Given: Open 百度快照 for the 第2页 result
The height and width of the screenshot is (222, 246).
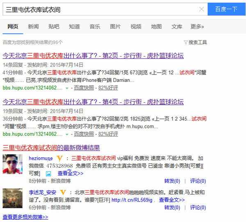Looking at the screenshot, I should [x=84, y=88].
